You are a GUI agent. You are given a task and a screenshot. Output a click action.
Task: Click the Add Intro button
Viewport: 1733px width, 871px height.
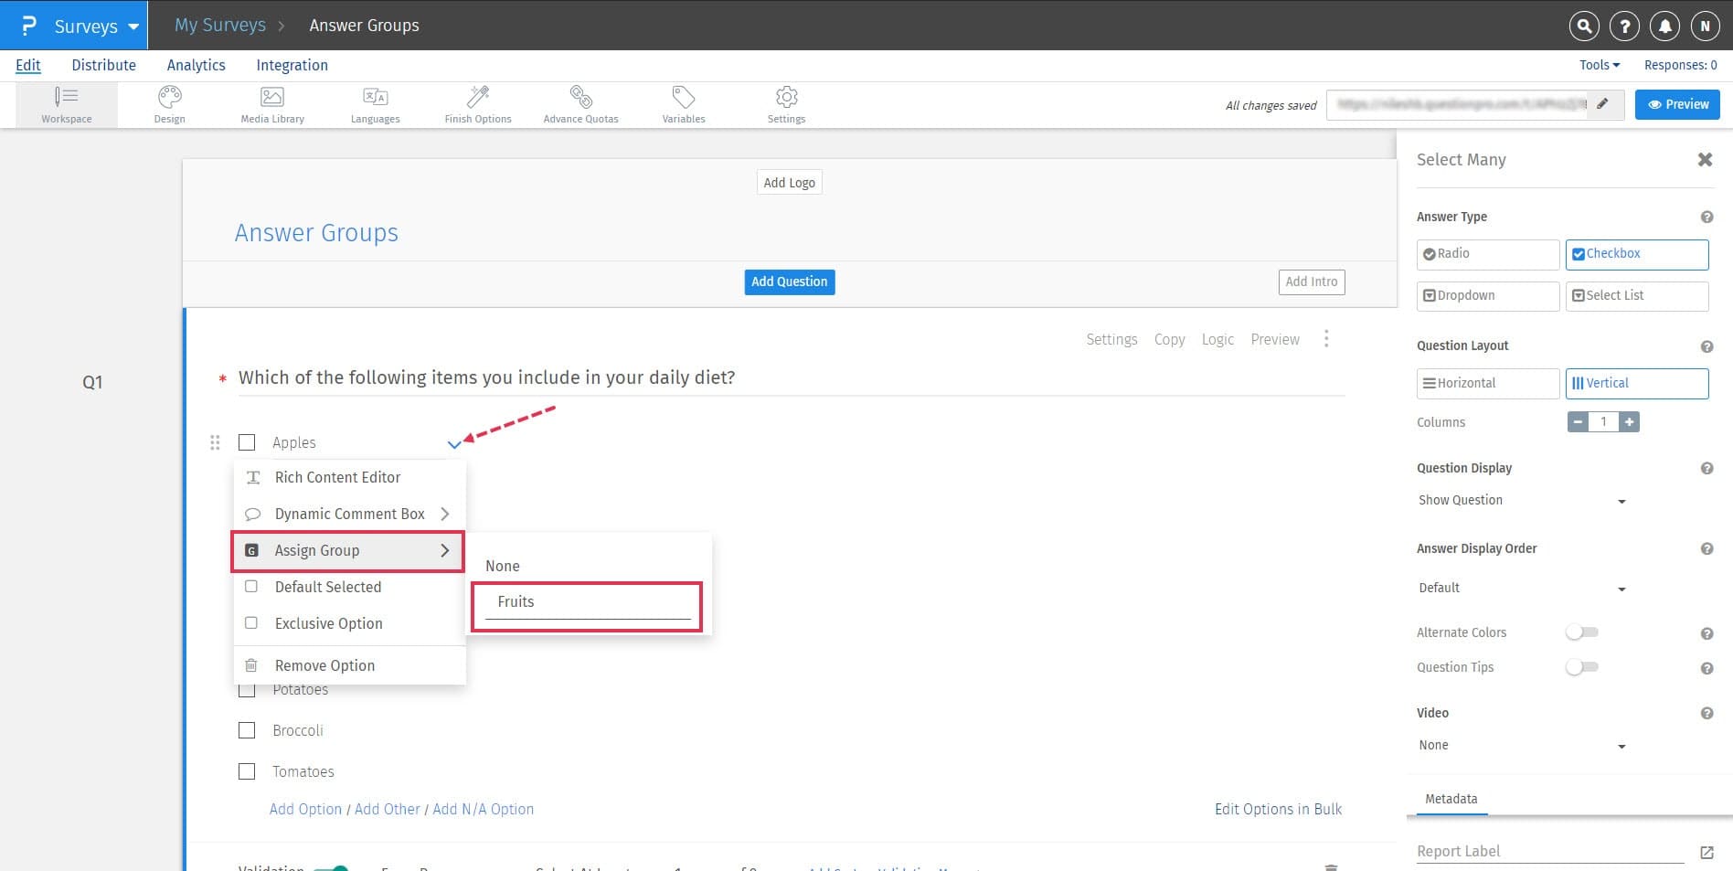(x=1312, y=281)
